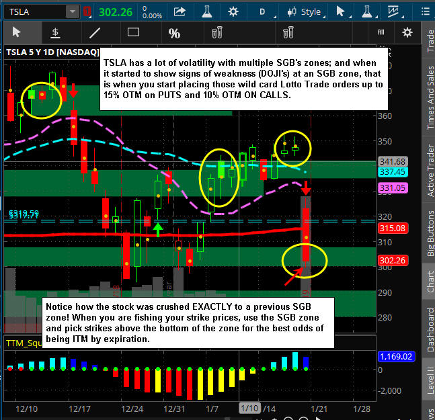Click the magenta 331.05 price label
The height and width of the screenshot is (420, 435).
[393, 188]
